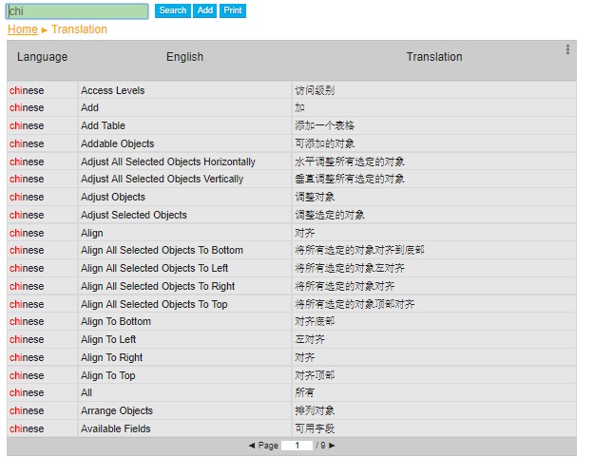This screenshot has height=476, width=614.
Task: Open the three-dot table options menu
Action: (x=567, y=49)
